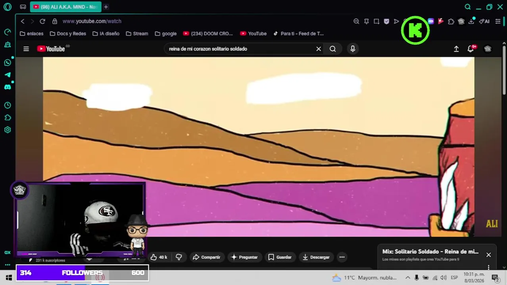This screenshot has height=285, width=507.
Task: Open the volume icon in system tray
Action: pos(444,277)
